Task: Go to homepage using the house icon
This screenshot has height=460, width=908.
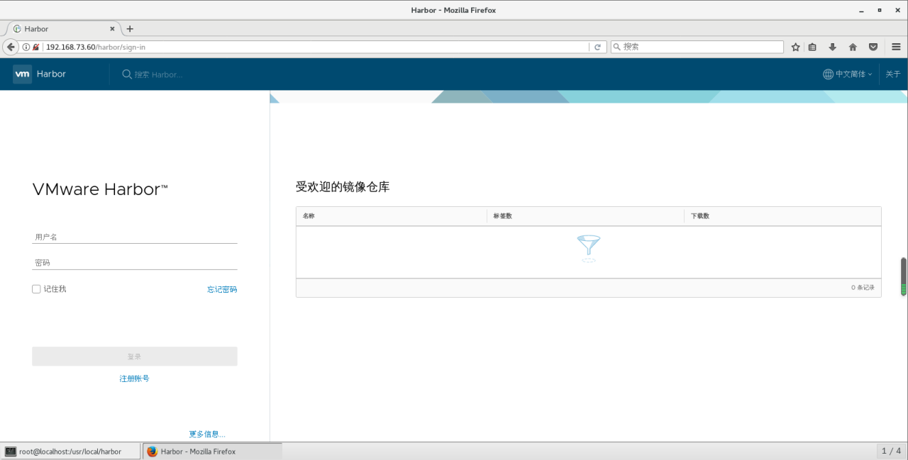Action: [x=853, y=46]
